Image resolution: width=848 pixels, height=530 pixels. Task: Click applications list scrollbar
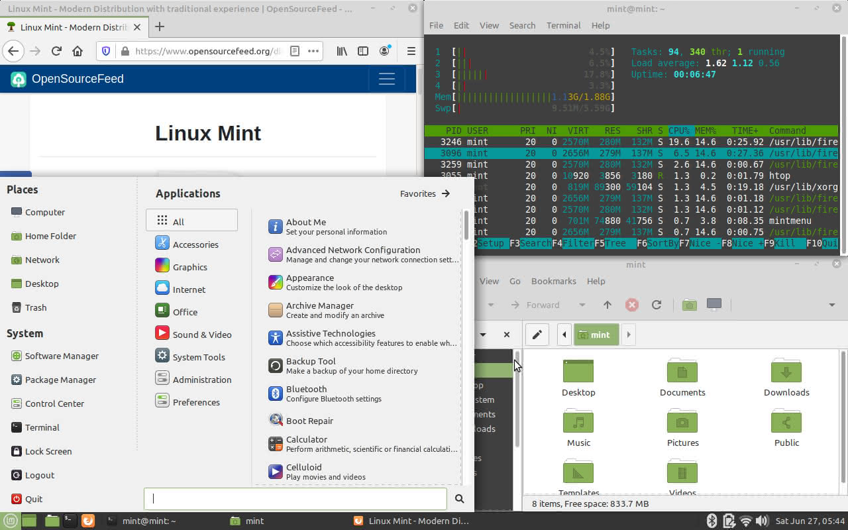(x=466, y=225)
